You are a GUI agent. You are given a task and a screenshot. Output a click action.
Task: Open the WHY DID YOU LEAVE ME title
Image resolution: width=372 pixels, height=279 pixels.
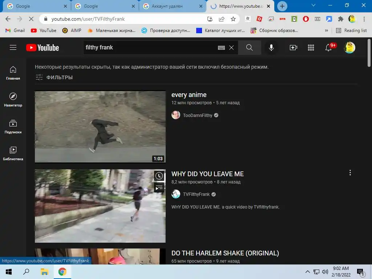(x=207, y=174)
